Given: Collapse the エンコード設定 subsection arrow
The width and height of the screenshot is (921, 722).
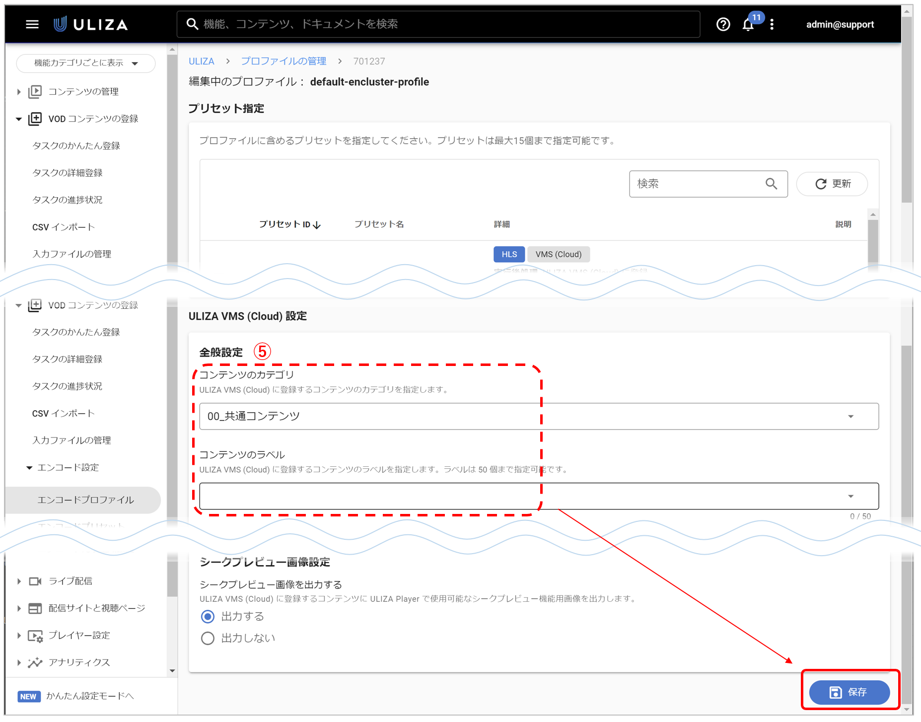Looking at the screenshot, I should tap(29, 468).
